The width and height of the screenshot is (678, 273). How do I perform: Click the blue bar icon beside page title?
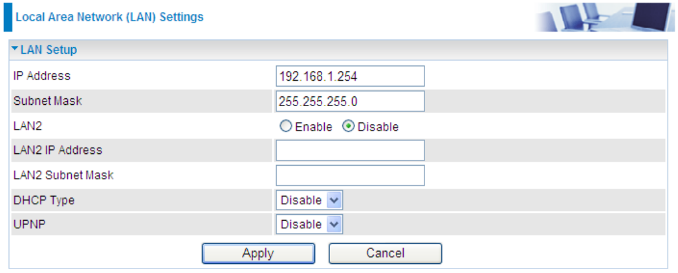click(x=8, y=17)
